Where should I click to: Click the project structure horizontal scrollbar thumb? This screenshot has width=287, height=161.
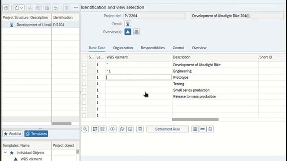[62, 123]
